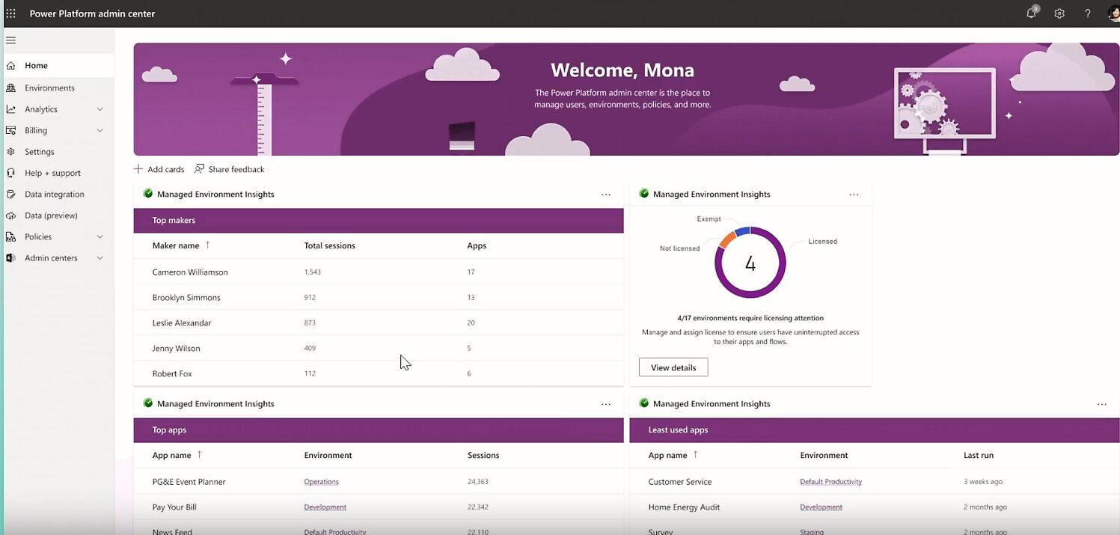The width and height of the screenshot is (1120, 535).
Task: Click the plus icon beside Add cards
Action: tap(138, 169)
